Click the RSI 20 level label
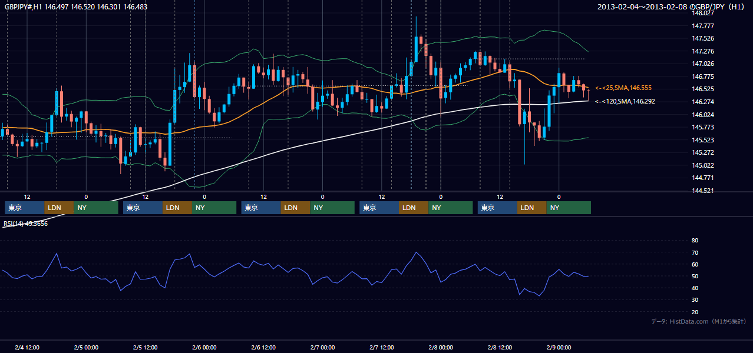The width and height of the screenshot is (753, 353). [695, 312]
